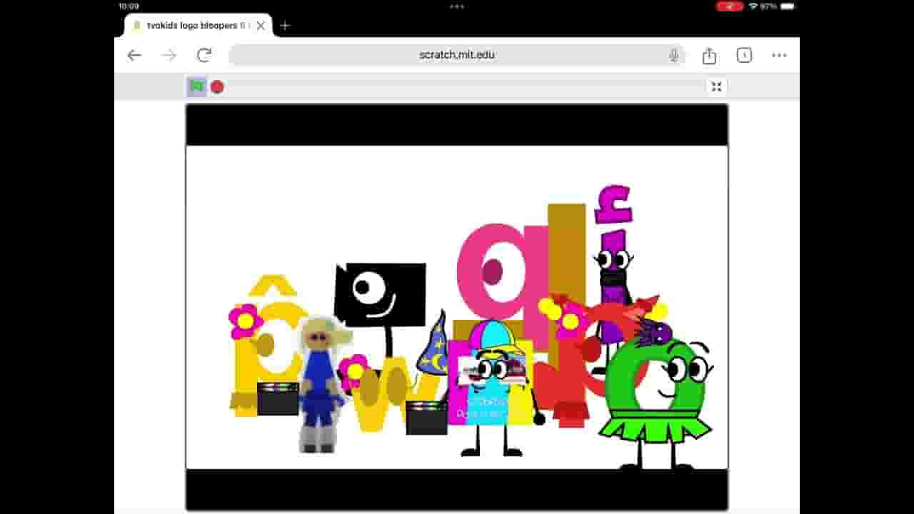Click the browser forward arrow
The height and width of the screenshot is (514, 914).
pyautogui.click(x=169, y=56)
